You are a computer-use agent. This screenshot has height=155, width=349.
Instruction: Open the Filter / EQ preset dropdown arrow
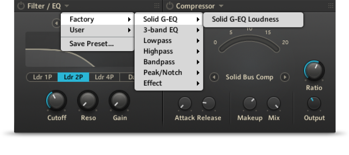[x=67, y=6]
